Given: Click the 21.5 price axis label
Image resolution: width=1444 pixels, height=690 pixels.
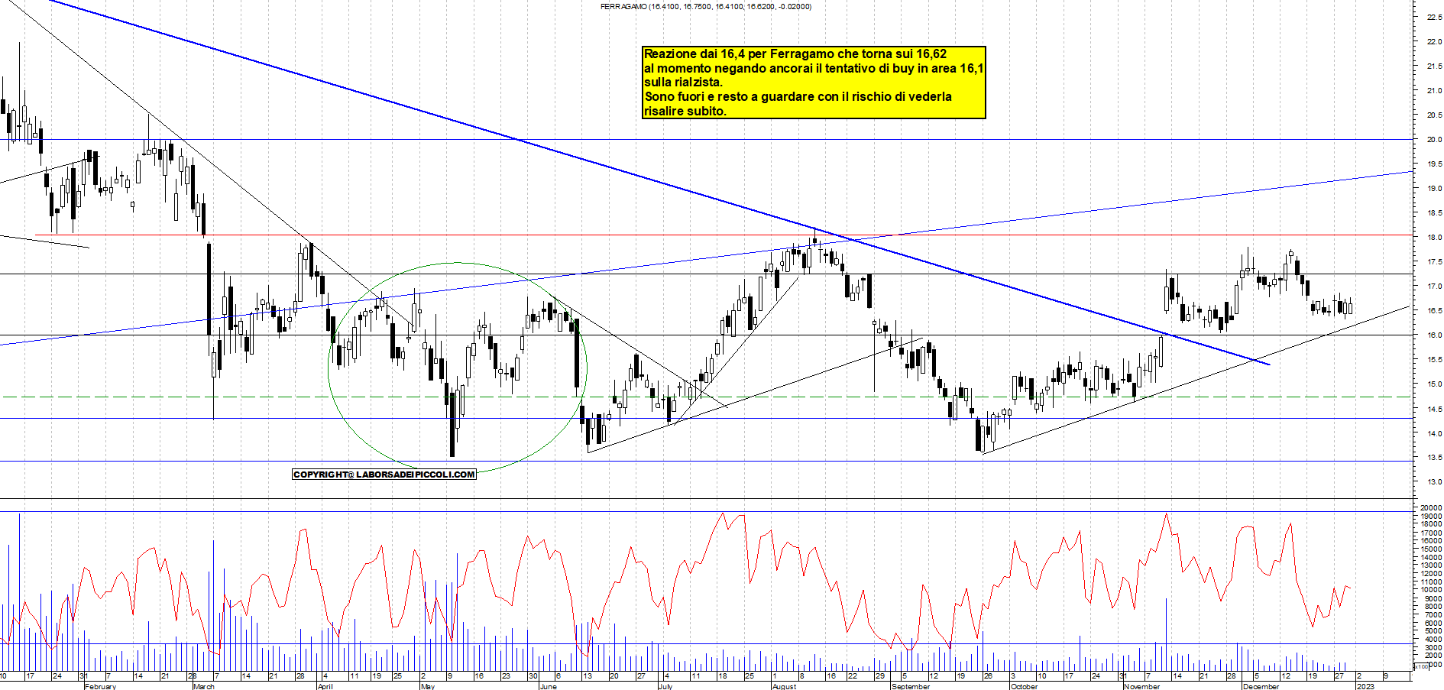Looking at the screenshot, I should 1434,66.
